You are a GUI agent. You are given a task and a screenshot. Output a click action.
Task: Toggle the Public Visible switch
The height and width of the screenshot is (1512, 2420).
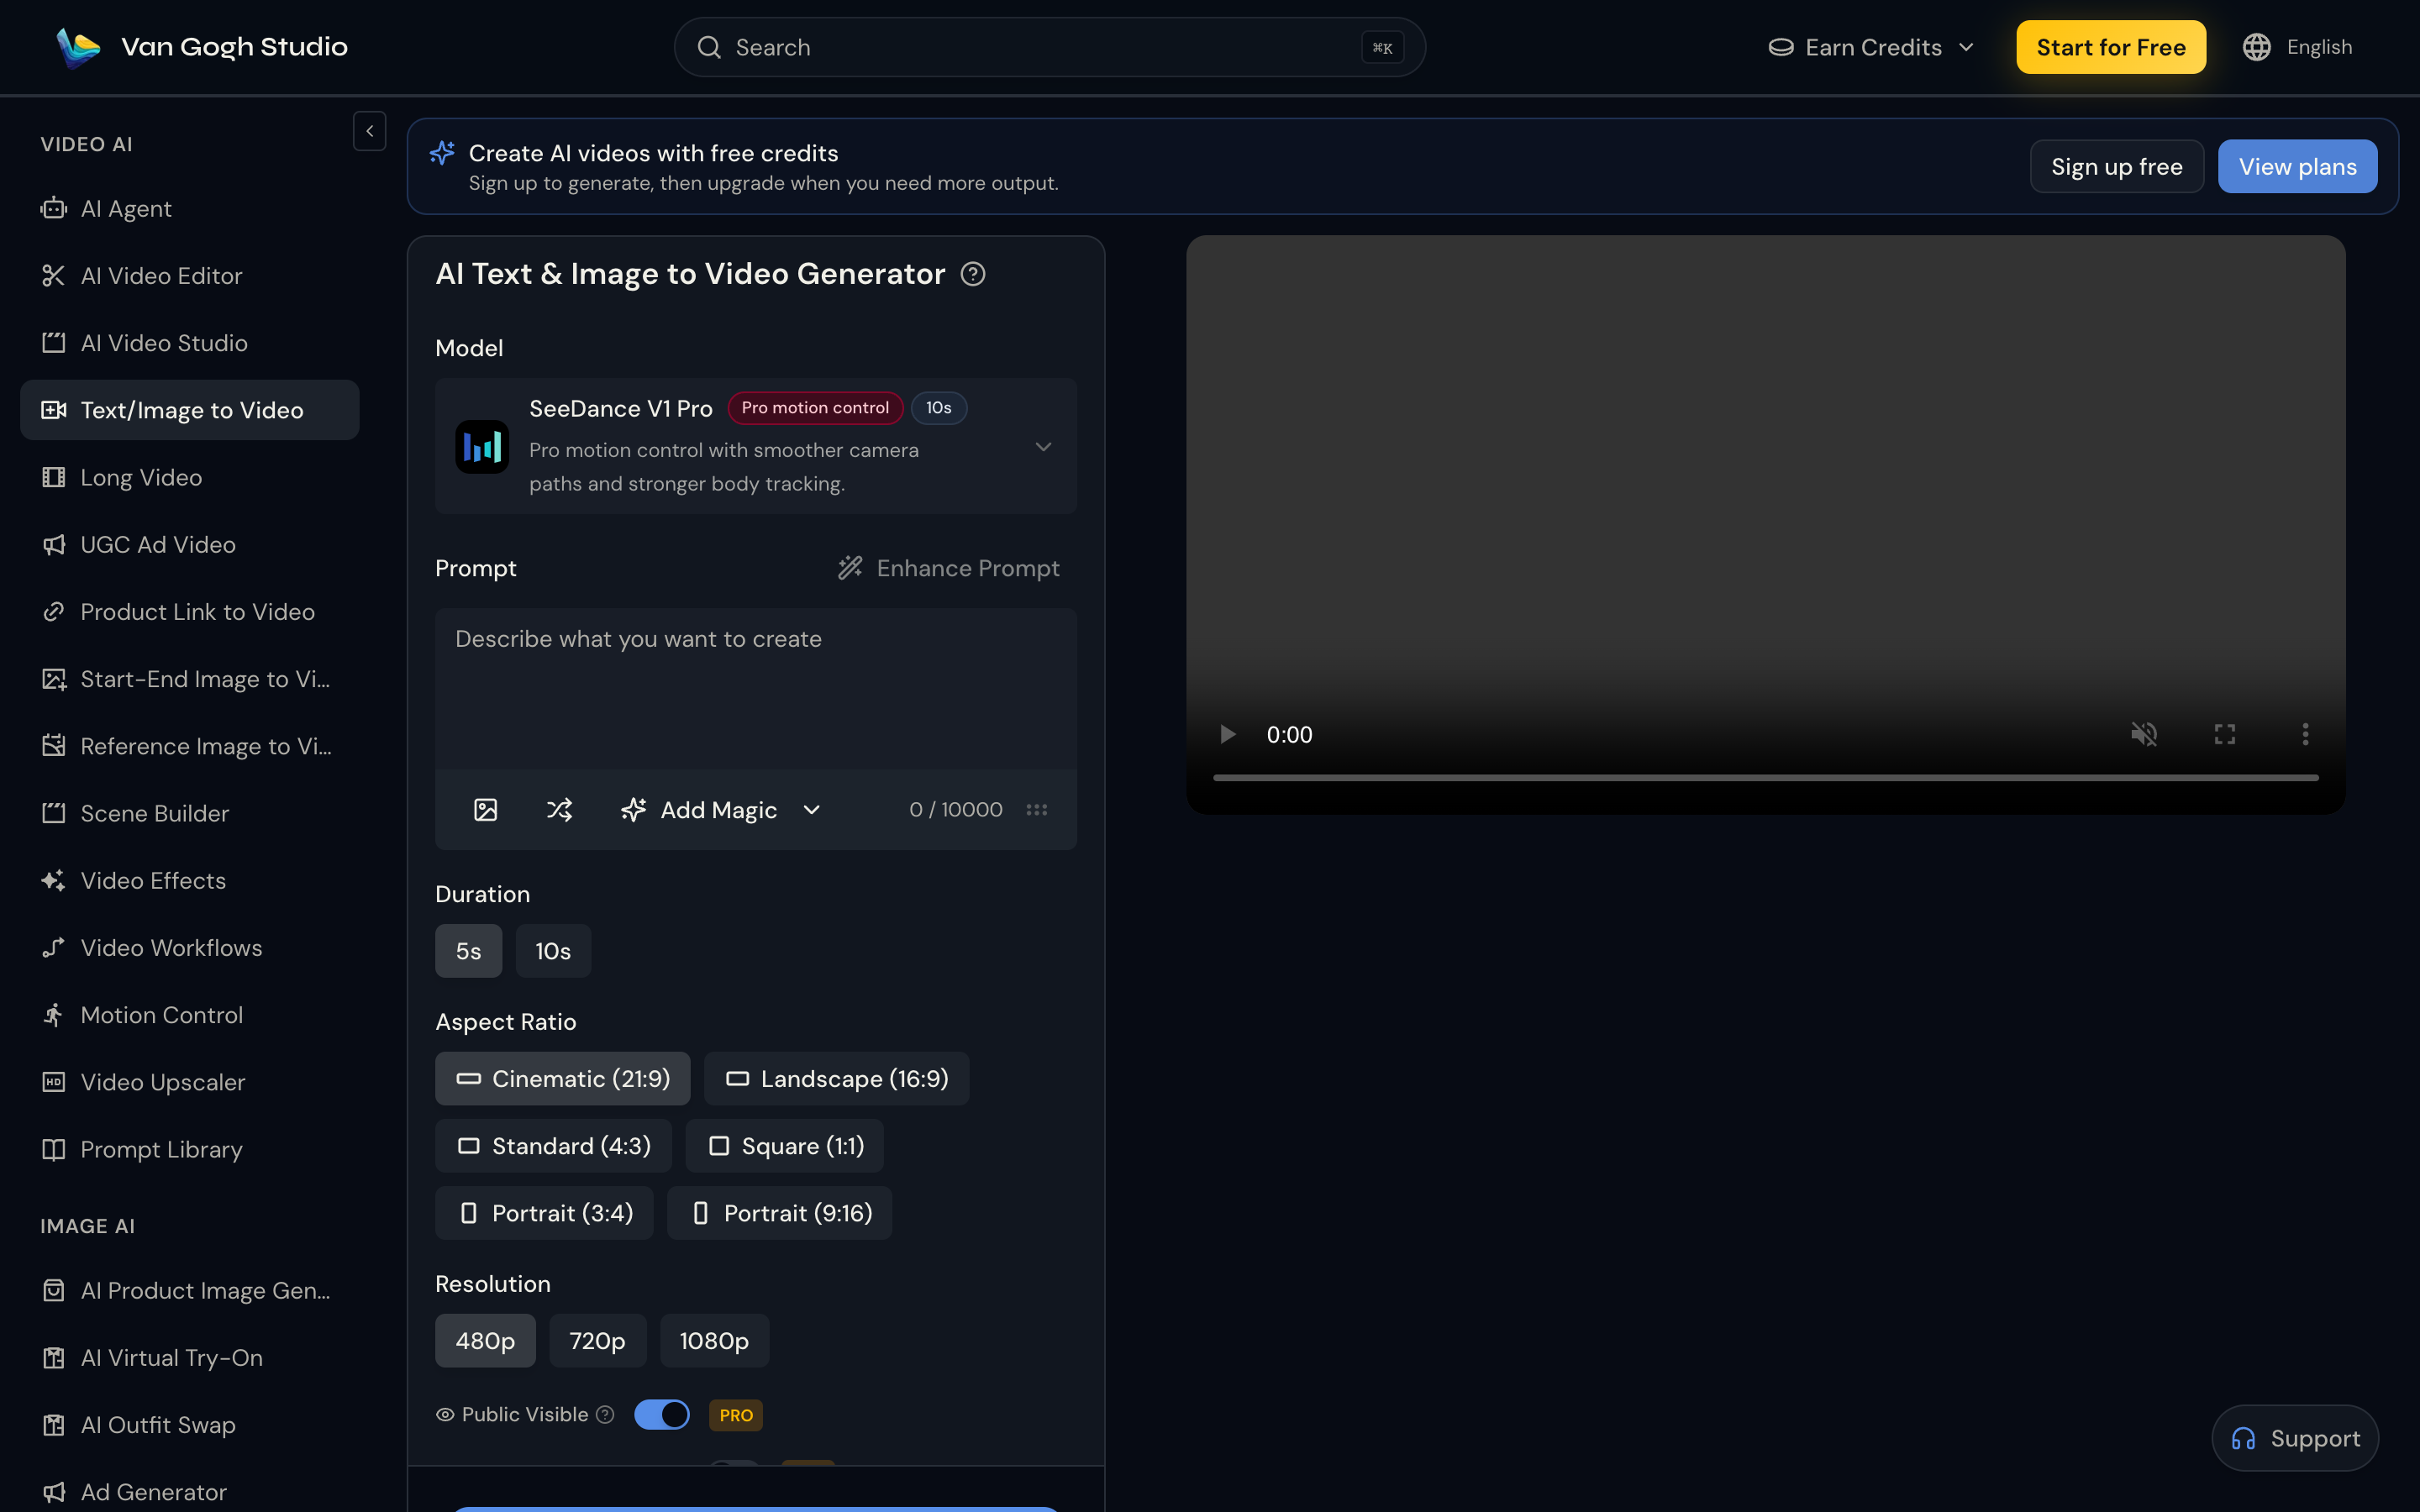(662, 1414)
